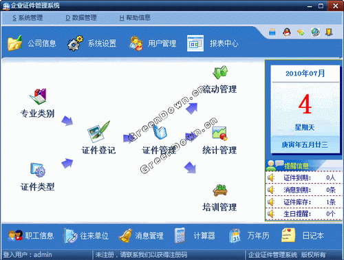
Task: Open 培训管理 desk icon
Action: (220, 191)
